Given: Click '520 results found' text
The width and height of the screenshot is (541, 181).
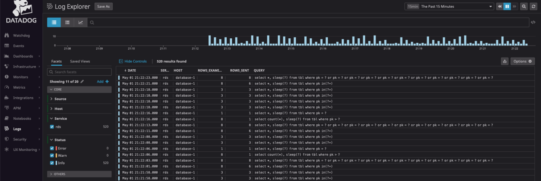Looking at the screenshot, I should [x=172, y=61].
